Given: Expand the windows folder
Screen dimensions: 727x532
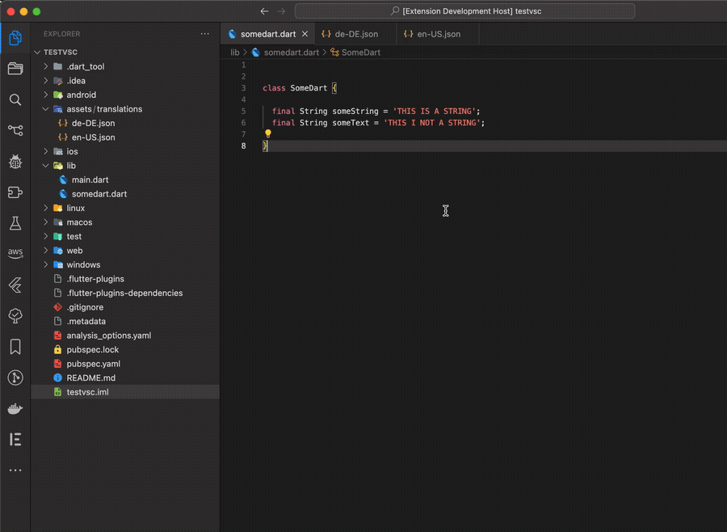Looking at the screenshot, I should 46,264.
